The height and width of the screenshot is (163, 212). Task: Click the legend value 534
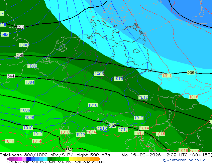click(x=52, y=162)
